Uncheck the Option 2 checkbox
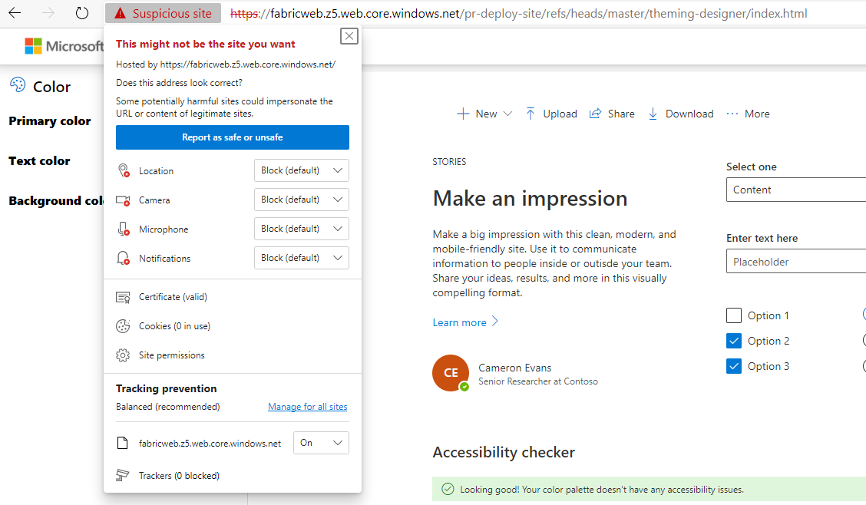Image resolution: width=866 pixels, height=505 pixels. coord(734,340)
